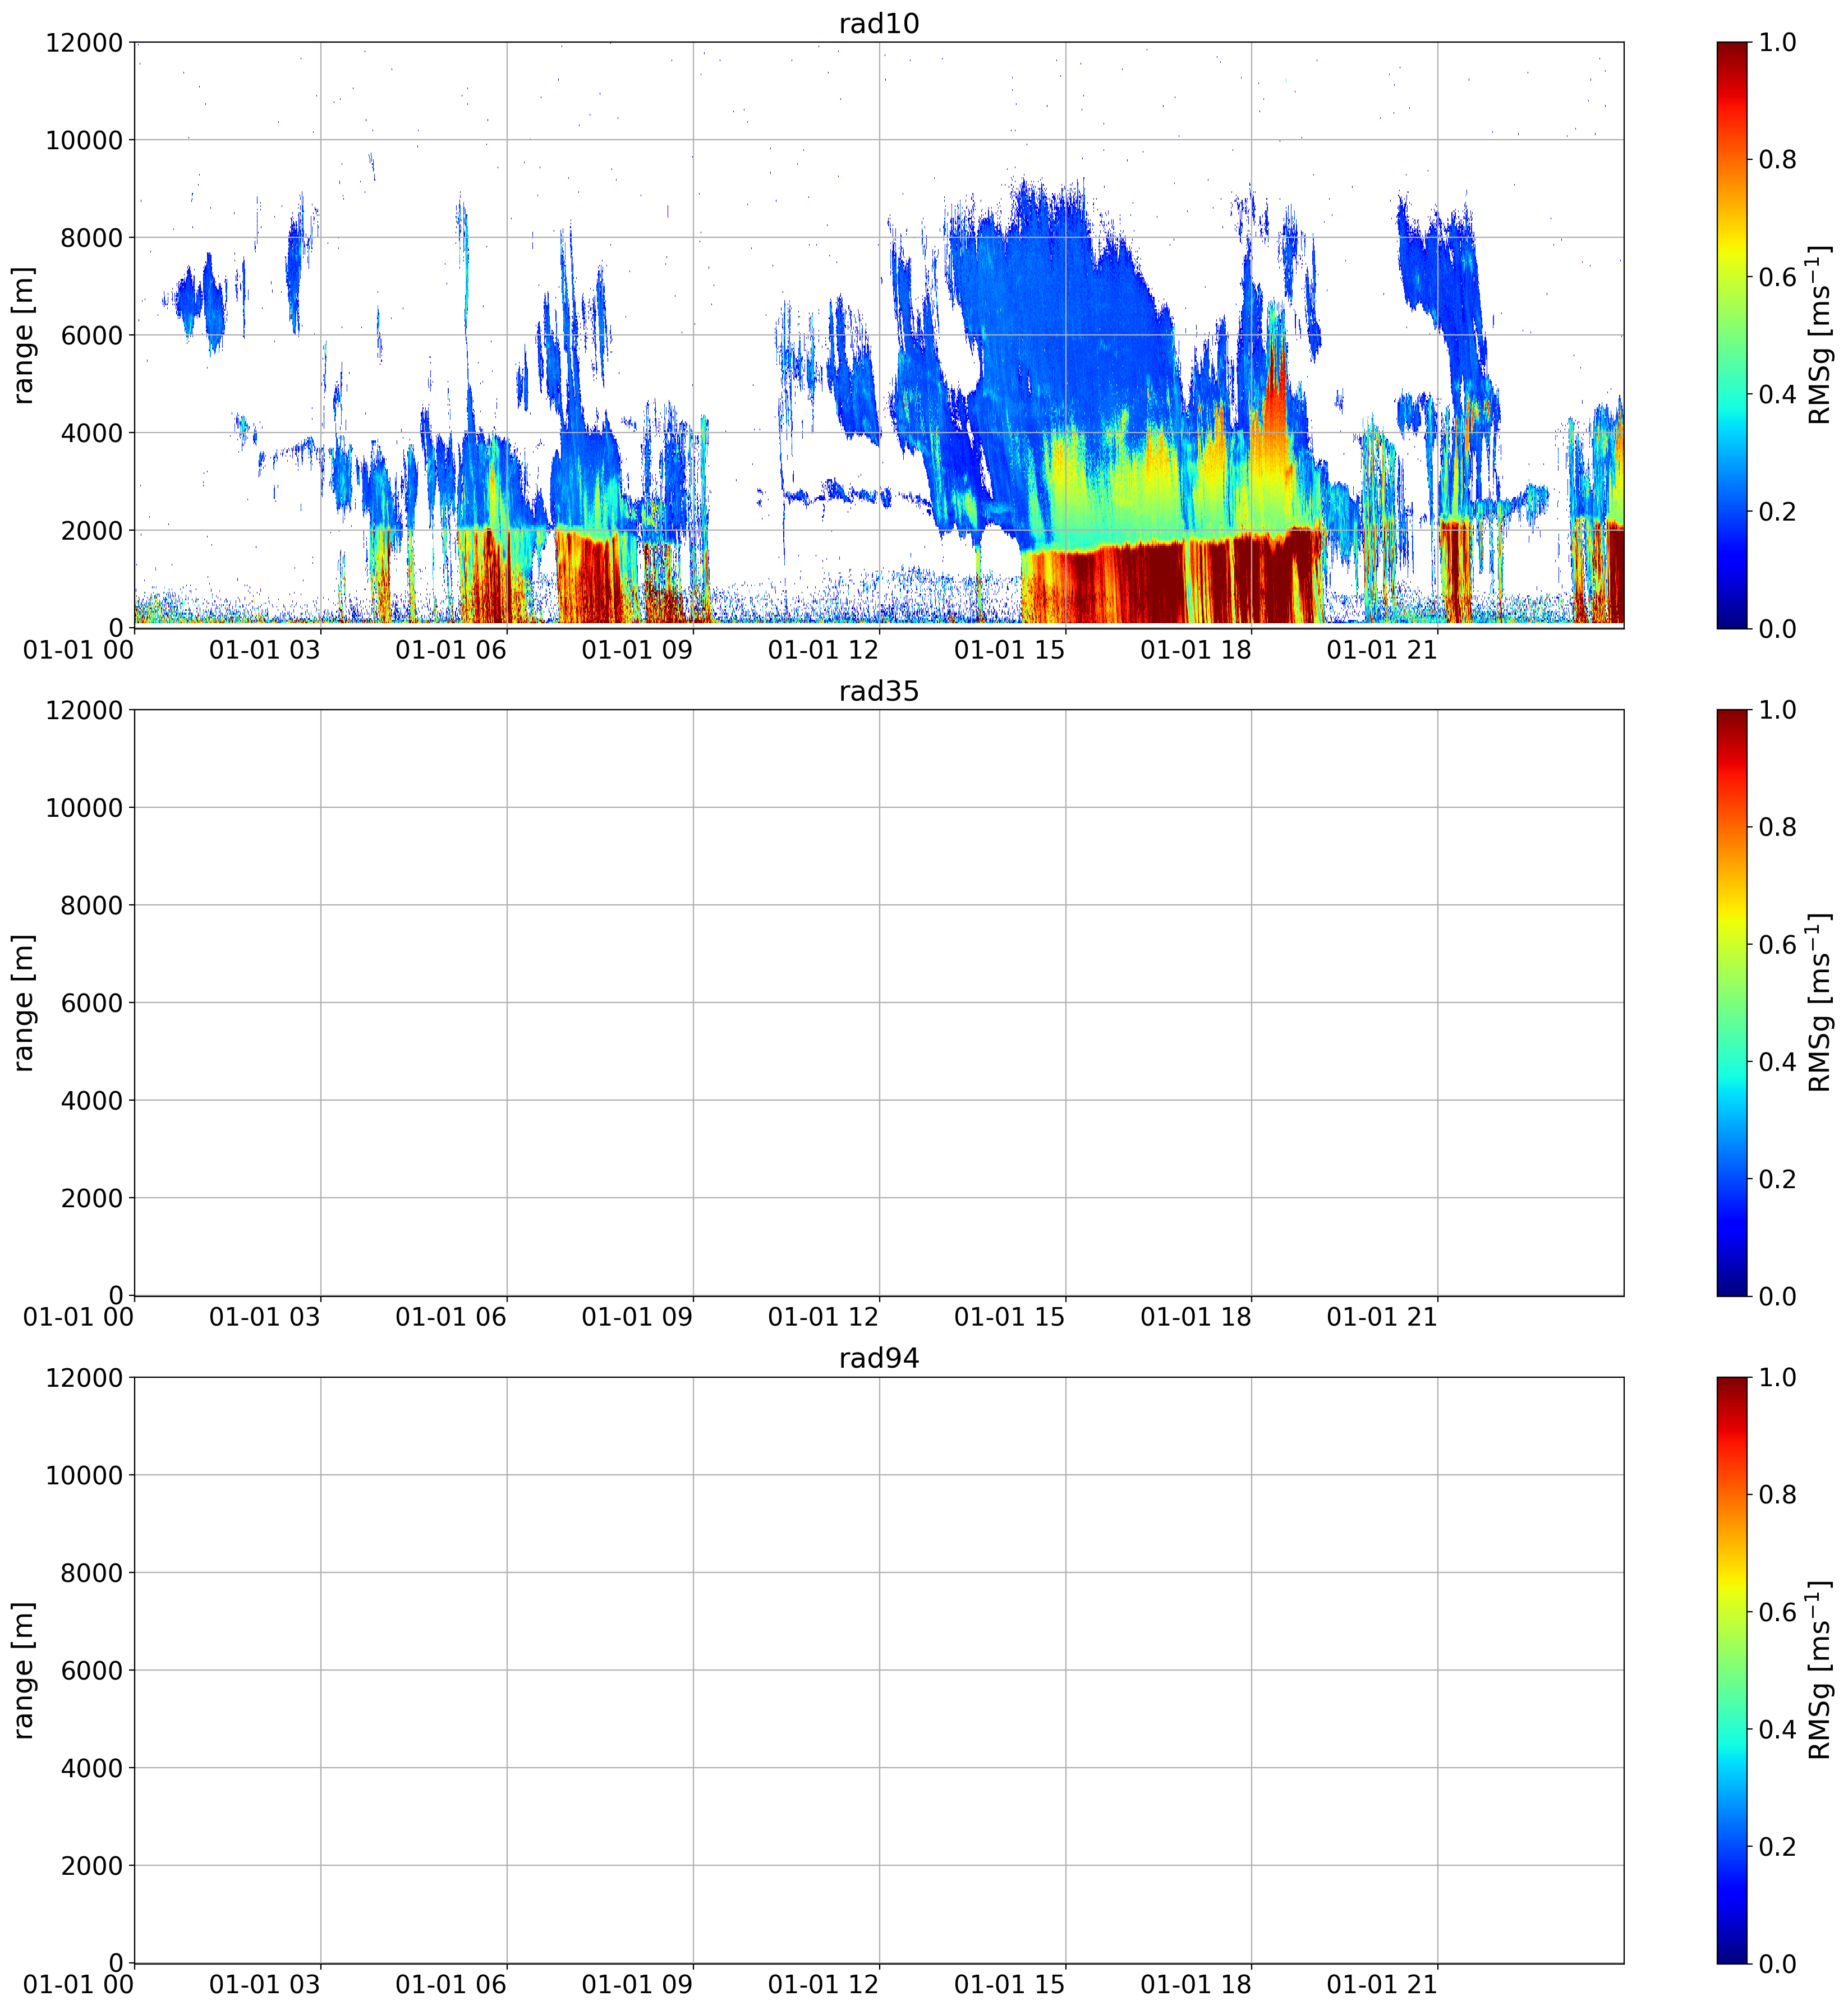Click the 4000 y-tick of the rad10 panel

point(92,433)
